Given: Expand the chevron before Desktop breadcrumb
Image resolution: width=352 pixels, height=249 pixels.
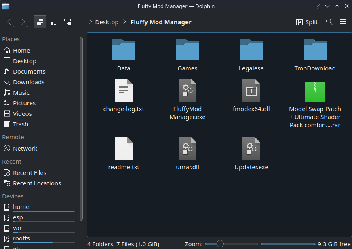Looking at the screenshot, I should point(91,22).
